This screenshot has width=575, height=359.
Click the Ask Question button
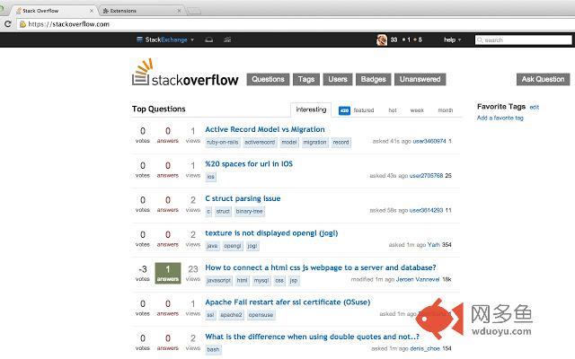[x=543, y=79]
